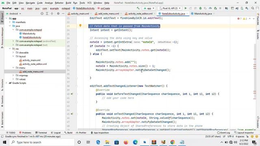Click override gutter icon beside onTextChanged

coord(72,114)
